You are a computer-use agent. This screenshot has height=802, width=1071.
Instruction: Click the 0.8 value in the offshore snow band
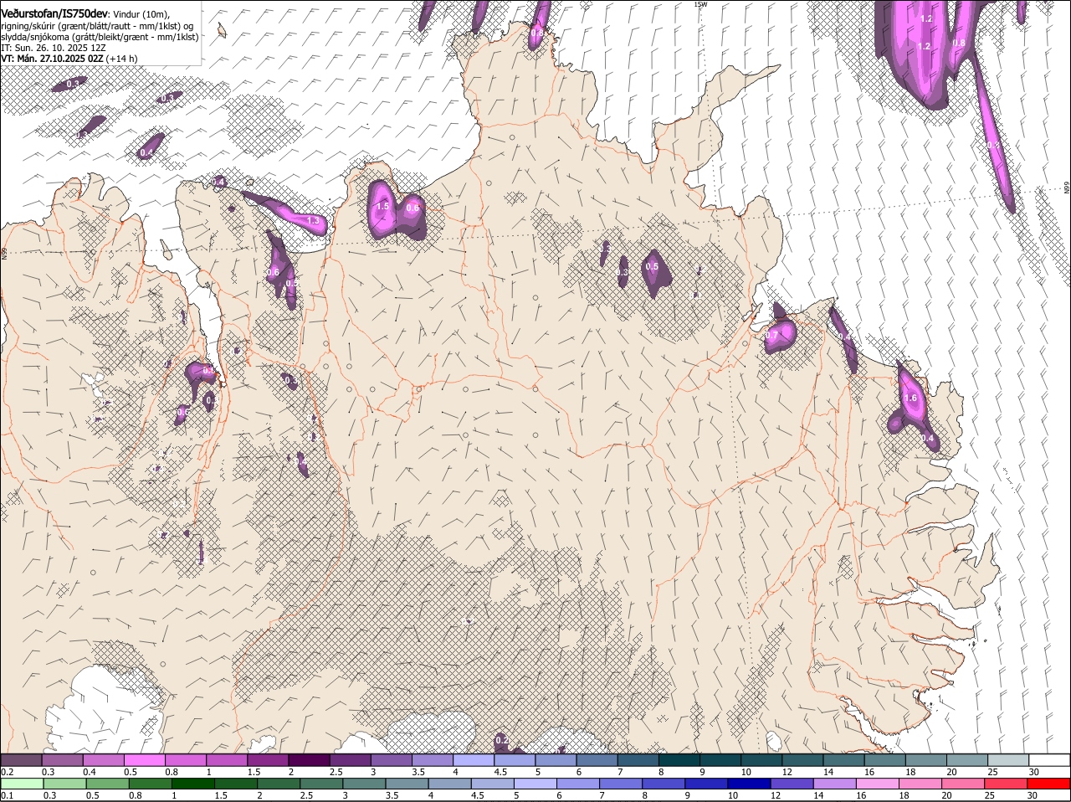pos(959,43)
